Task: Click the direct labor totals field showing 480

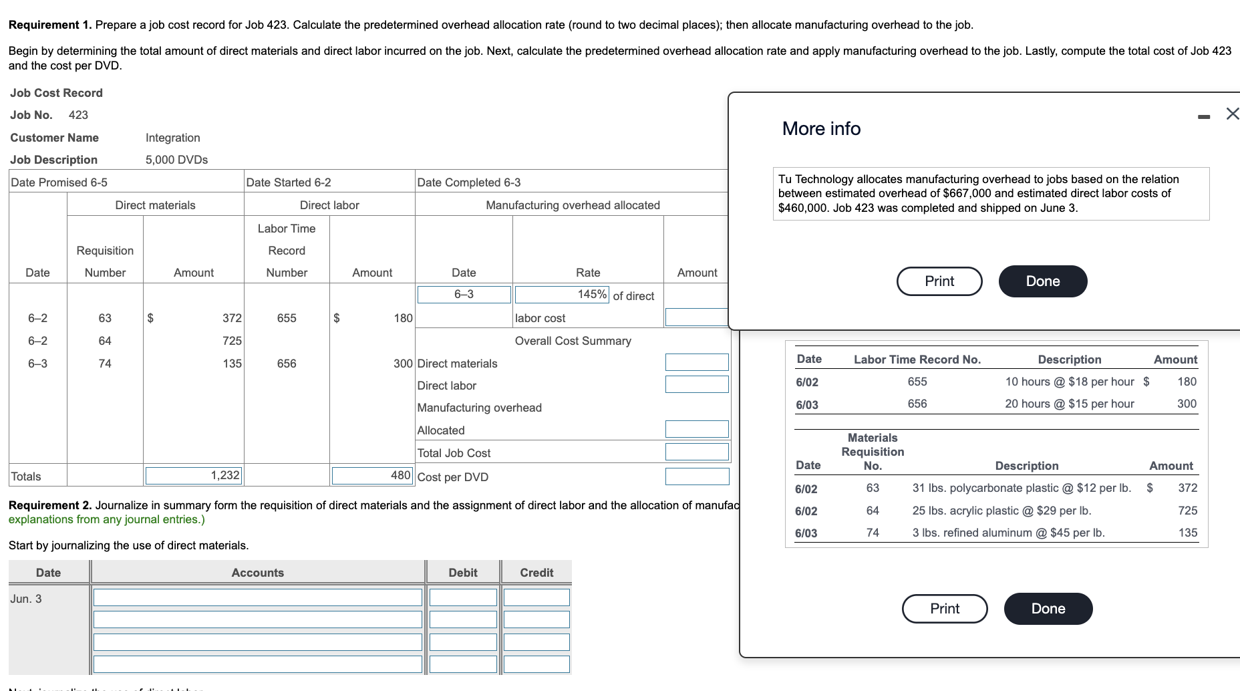Action: 372,474
